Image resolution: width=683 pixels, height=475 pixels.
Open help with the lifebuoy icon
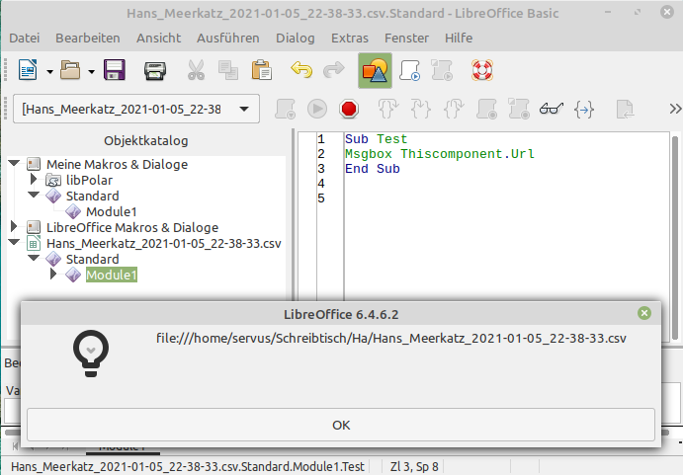coord(482,70)
